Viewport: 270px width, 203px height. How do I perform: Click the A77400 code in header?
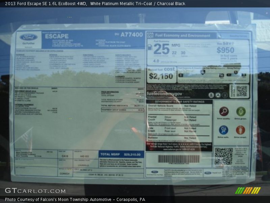point(132,35)
